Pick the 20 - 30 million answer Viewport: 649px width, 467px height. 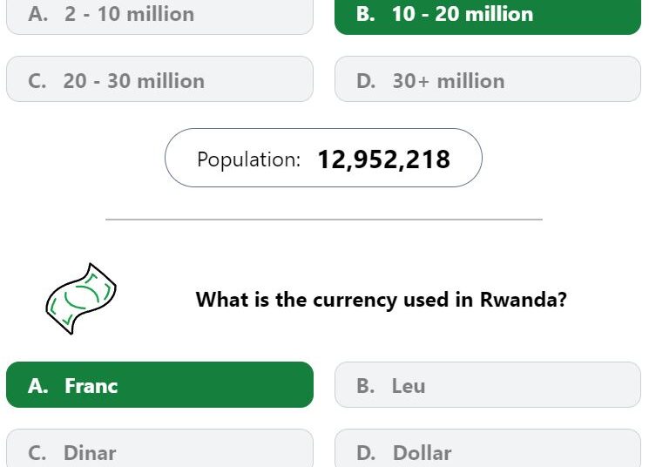coord(159,79)
